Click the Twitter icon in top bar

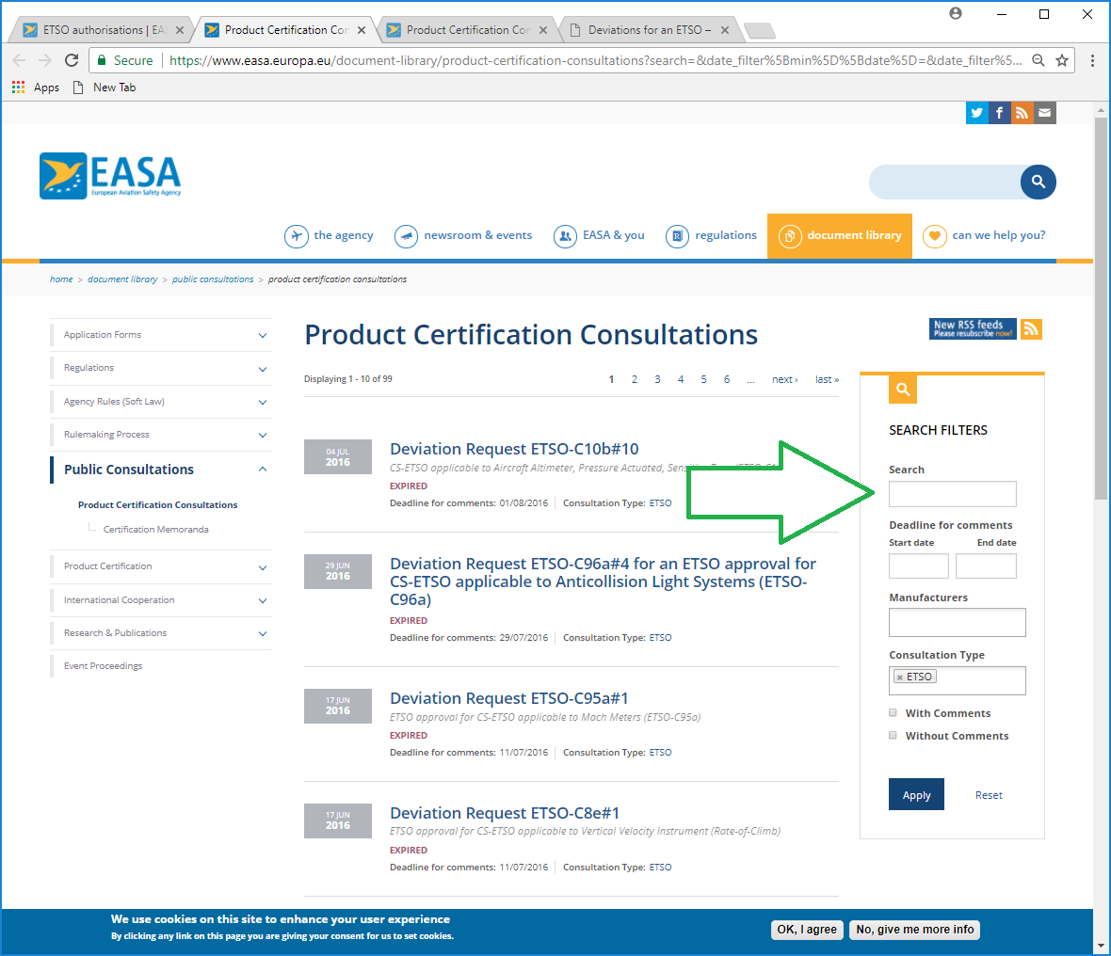pos(976,113)
